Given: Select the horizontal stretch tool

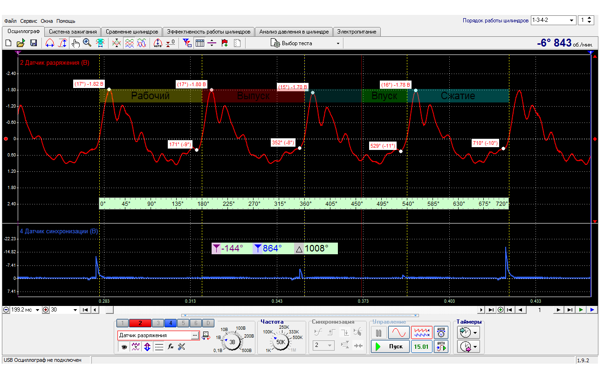Looking at the screenshot, I should point(50,43).
